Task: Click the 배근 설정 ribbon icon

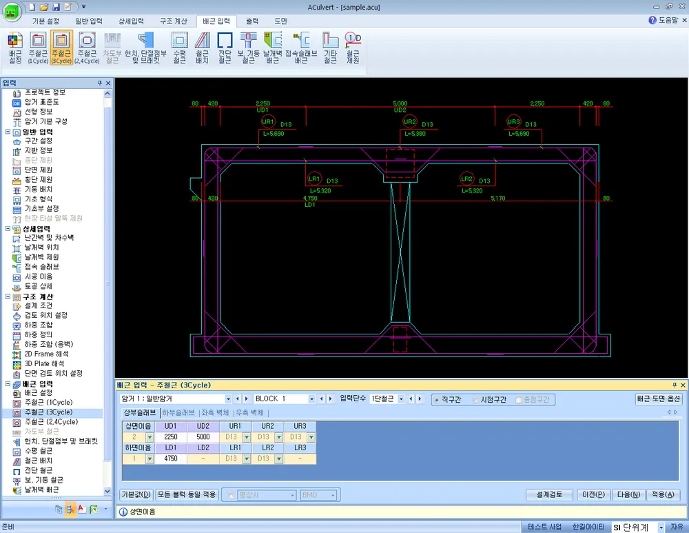Action: pyautogui.click(x=15, y=48)
